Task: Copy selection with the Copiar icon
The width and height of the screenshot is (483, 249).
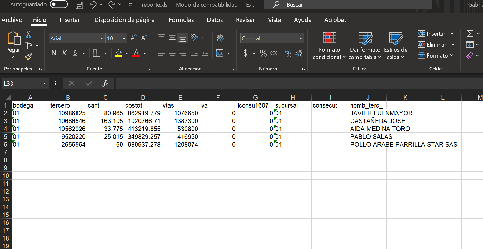Action: coord(28,46)
